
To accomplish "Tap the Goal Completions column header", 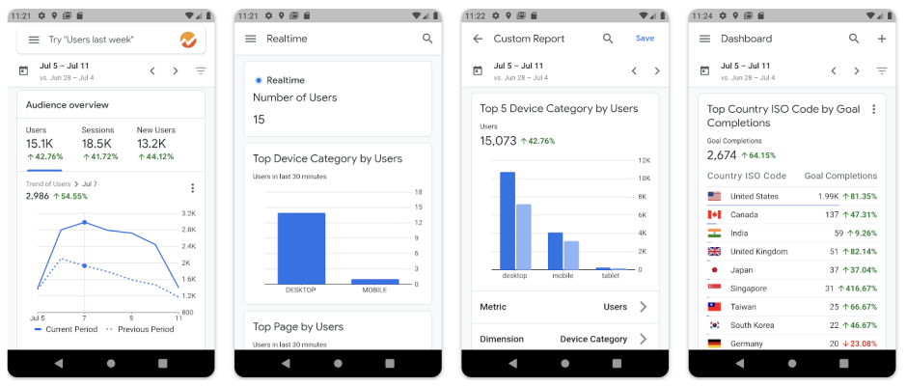I will coord(840,176).
